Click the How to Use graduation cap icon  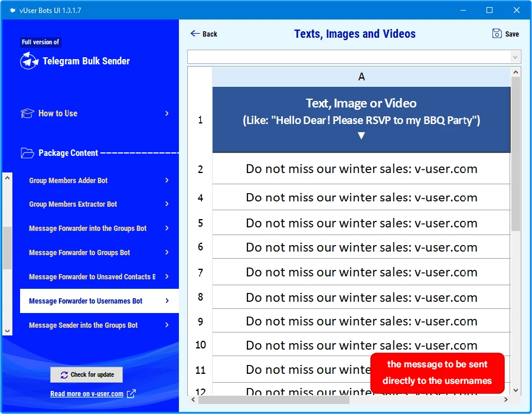(x=27, y=113)
